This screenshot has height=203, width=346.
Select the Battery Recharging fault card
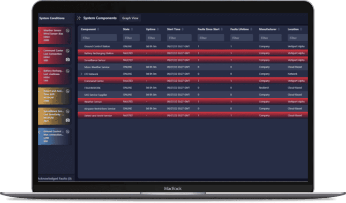(54, 76)
